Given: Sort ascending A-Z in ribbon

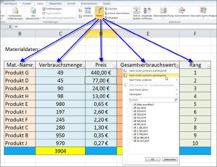Looking at the screenshot, I should tap(80, 10).
